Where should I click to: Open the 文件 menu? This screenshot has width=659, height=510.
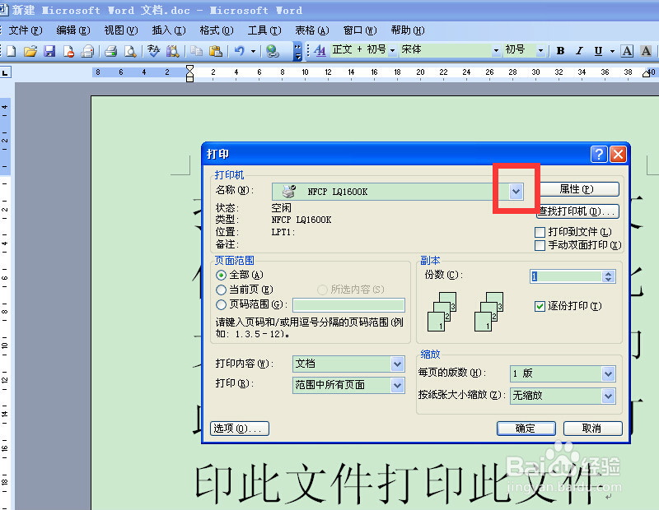pyautogui.click(x=26, y=30)
